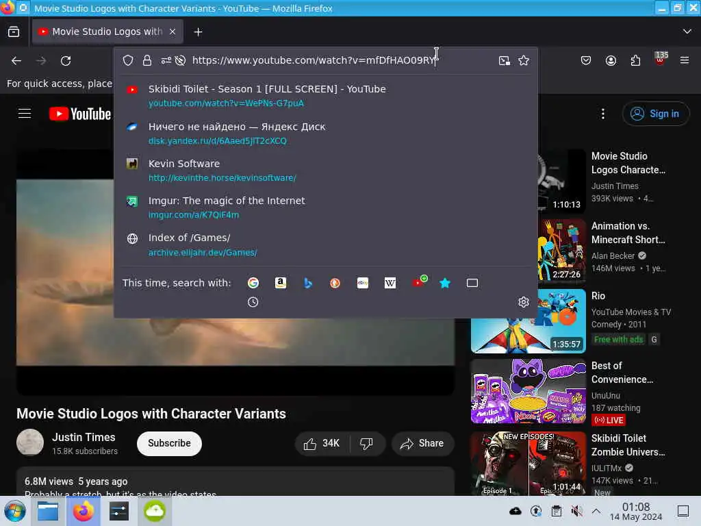Screen dimensions: 701x526
Task: Switch to Movie Studio Logos tab
Action: pyautogui.click(x=107, y=32)
